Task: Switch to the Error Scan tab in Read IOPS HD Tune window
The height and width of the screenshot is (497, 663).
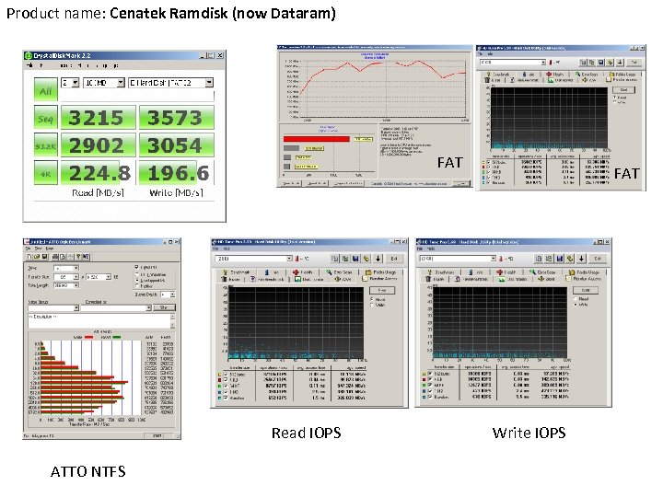Action: [x=338, y=272]
